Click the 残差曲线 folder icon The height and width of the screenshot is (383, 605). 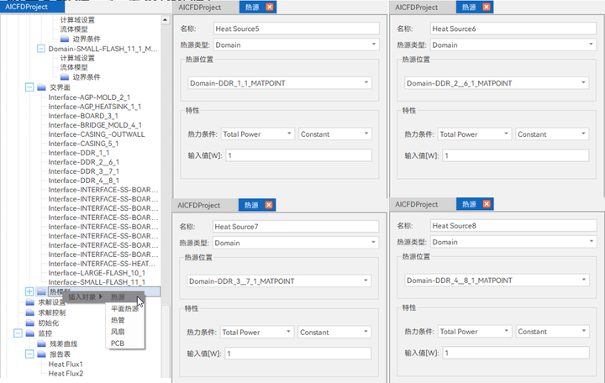click(x=41, y=344)
